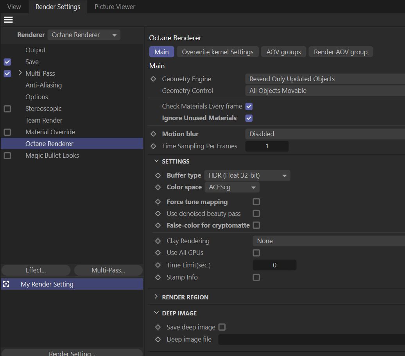Select Anti-Aliasing in the settings list
Image resolution: width=405 pixels, height=356 pixels.
(x=43, y=85)
